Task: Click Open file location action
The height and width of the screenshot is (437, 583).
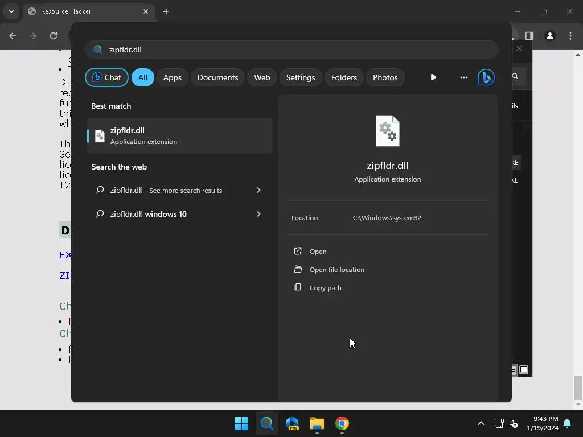Action: [x=337, y=269]
